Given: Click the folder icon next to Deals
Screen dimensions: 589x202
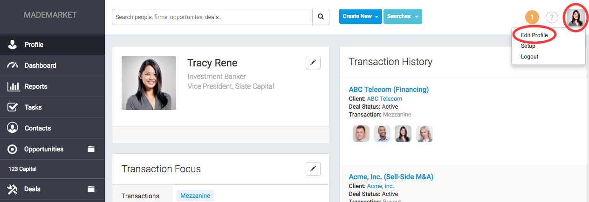Looking at the screenshot, I should coord(91,189).
